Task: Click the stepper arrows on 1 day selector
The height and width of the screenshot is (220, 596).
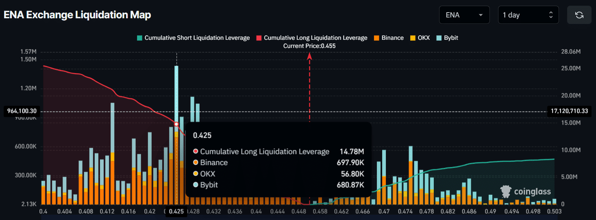Action: coord(551,15)
